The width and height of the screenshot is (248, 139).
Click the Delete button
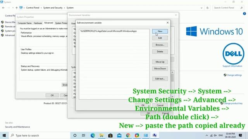tap(160, 51)
